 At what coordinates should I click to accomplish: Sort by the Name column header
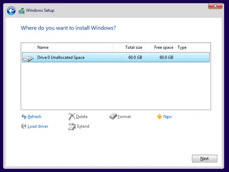[74, 47]
